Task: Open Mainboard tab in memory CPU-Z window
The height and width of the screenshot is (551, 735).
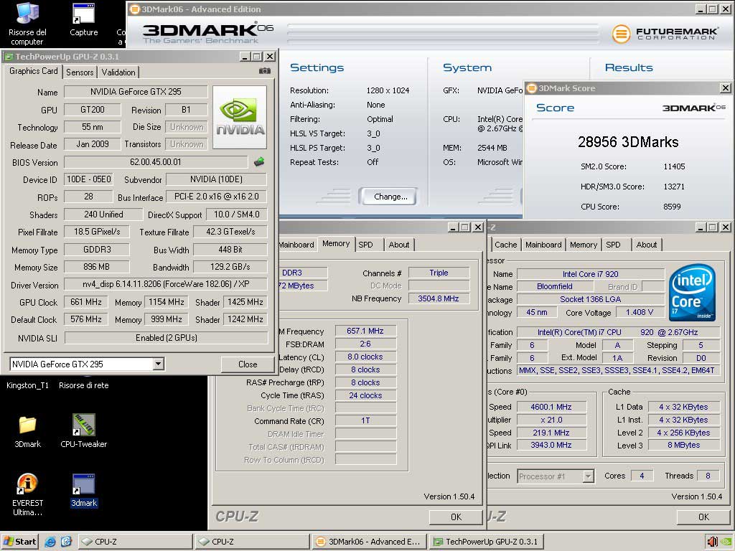Action: (x=296, y=245)
